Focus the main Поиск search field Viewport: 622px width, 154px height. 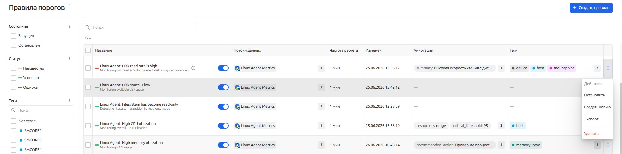coord(139,27)
